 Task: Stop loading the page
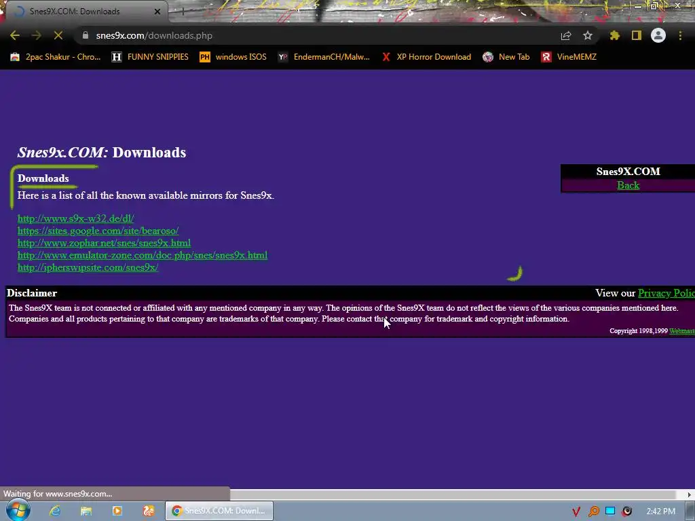click(58, 35)
